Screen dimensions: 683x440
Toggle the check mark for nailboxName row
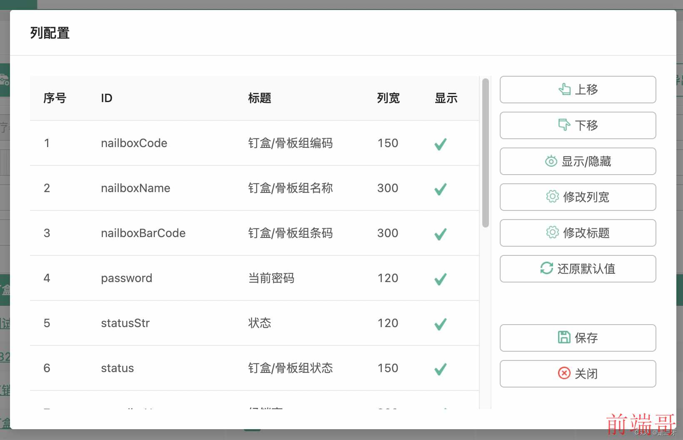coord(440,189)
